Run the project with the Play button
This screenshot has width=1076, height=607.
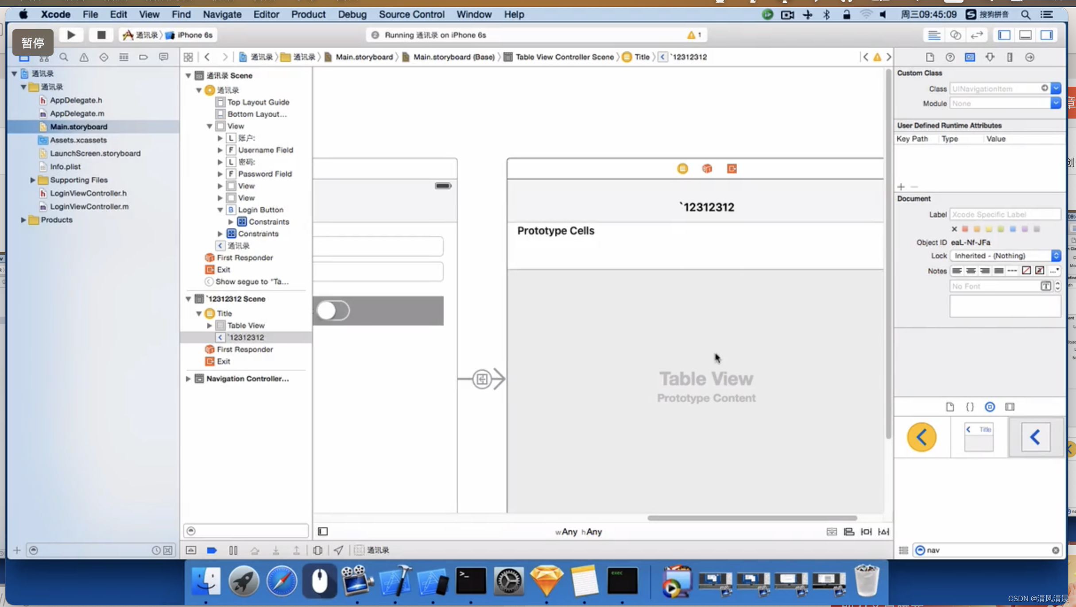tap(71, 35)
